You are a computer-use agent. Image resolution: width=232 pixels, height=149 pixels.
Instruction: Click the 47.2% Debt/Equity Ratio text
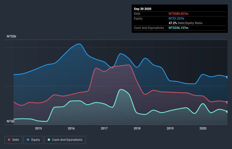(185, 23)
